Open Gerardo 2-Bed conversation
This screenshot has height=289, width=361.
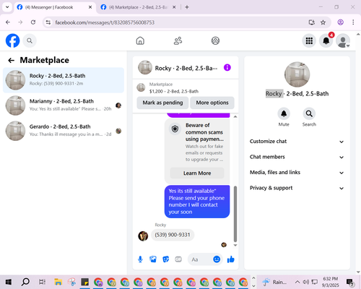[64, 131]
